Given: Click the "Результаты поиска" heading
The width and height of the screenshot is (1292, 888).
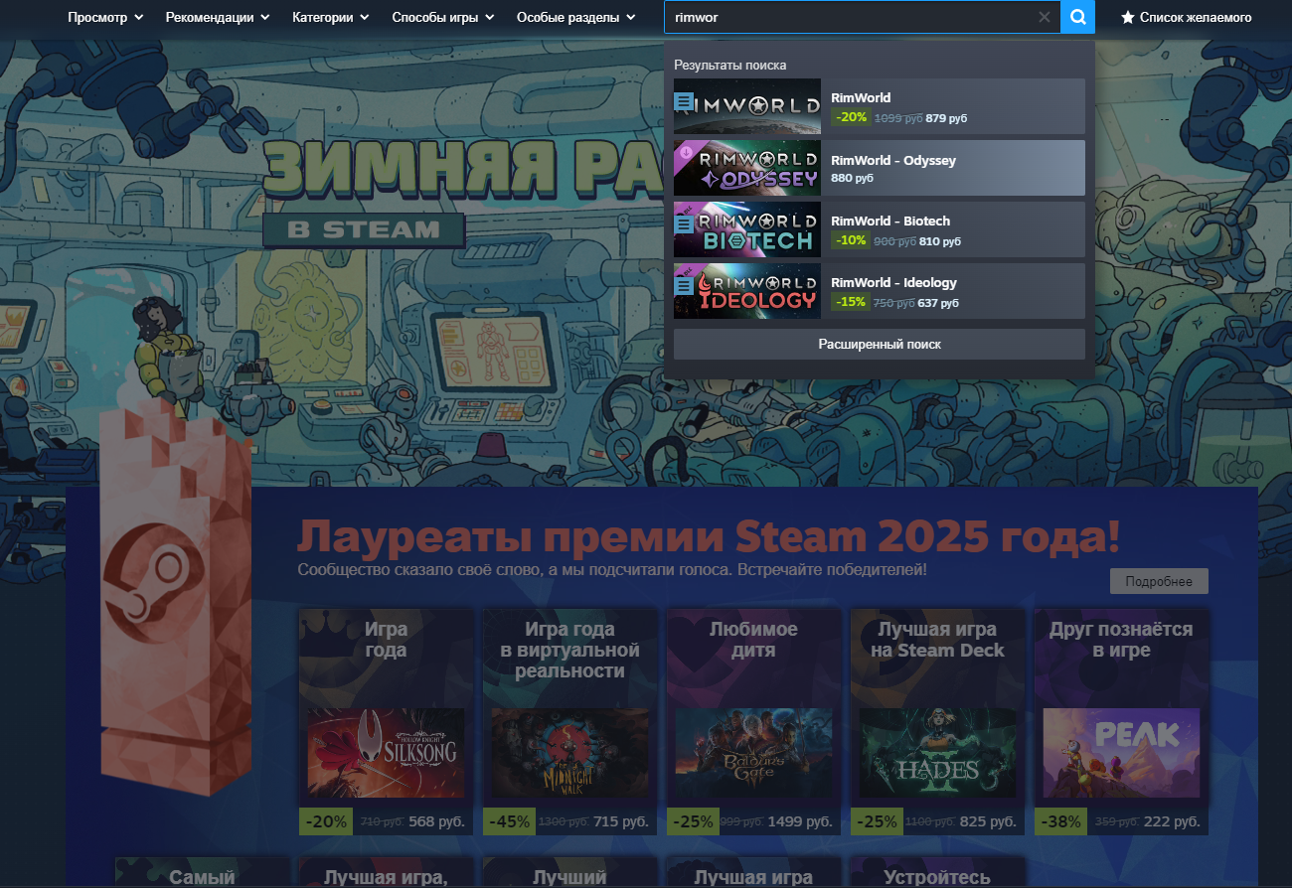Looking at the screenshot, I should click(730, 65).
